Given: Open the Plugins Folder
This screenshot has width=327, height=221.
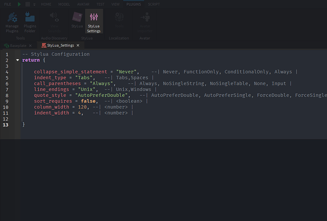Looking at the screenshot, I should pyautogui.click(x=30, y=22).
